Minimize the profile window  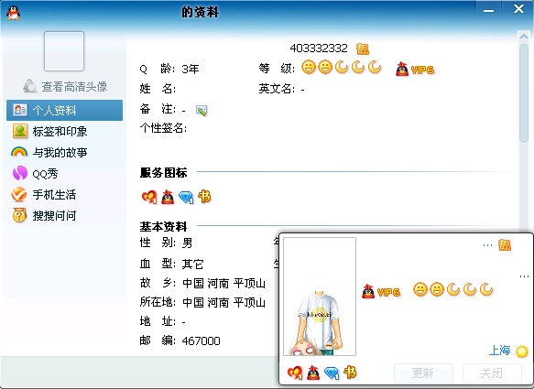(488, 10)
